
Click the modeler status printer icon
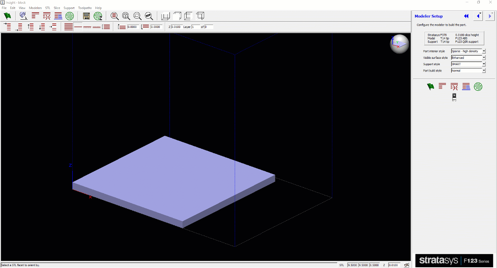pos(454,97)
